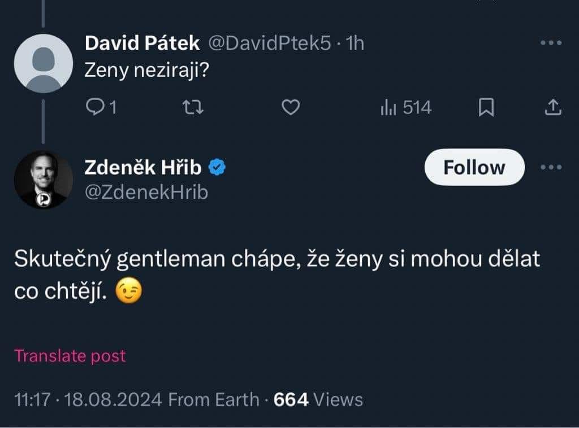View analytics showing 514 views
579x428 pixels.
405,107
